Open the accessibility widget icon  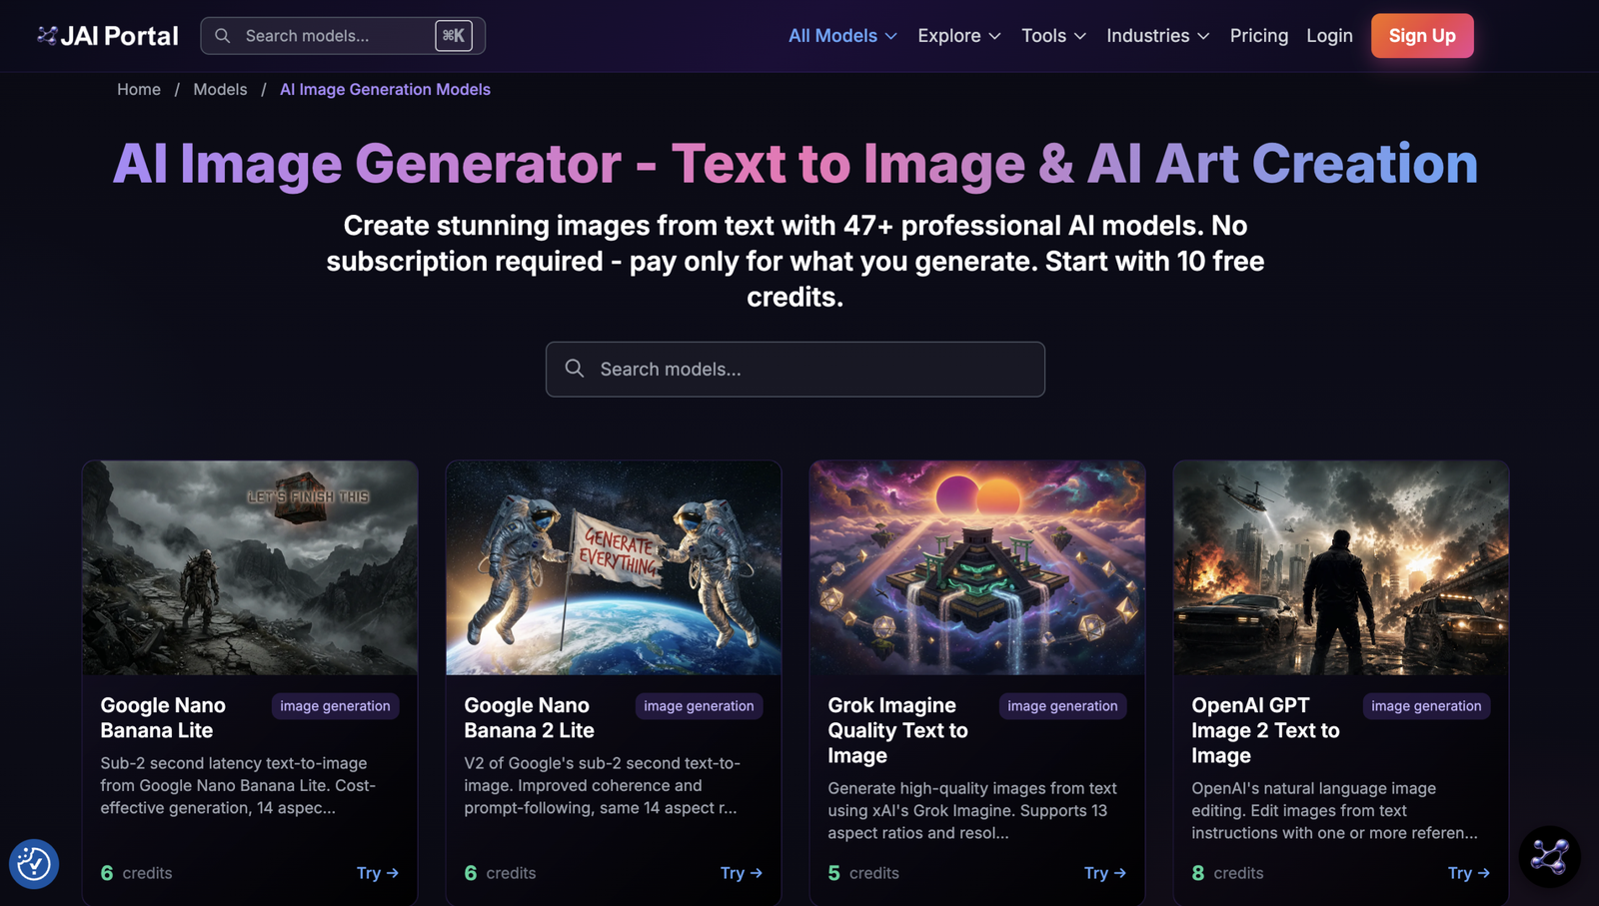point(34,864)
